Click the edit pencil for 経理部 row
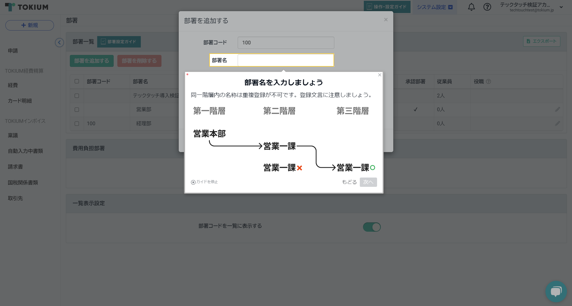The image size is (572, 306). (557, 123)
